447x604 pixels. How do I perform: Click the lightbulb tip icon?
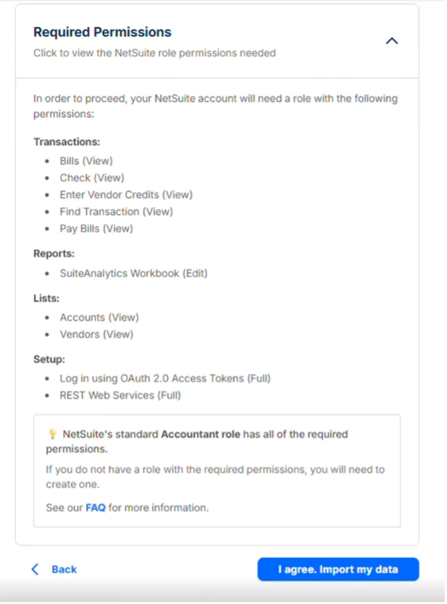(53, 434)
